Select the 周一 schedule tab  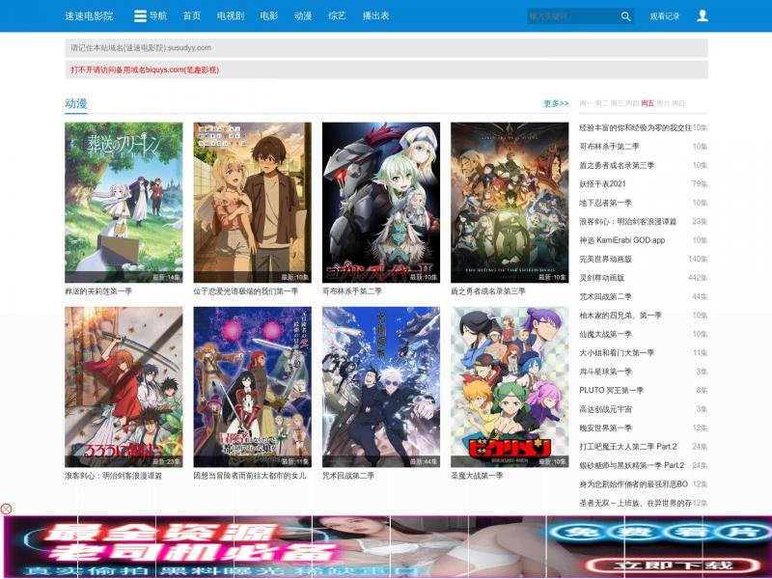click(x=586, y=103)
